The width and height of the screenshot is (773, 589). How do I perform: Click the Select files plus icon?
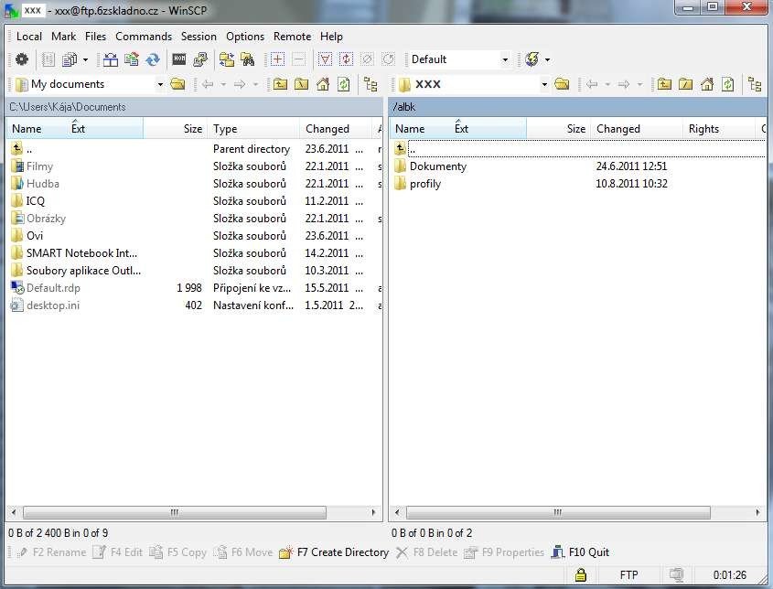277,59
